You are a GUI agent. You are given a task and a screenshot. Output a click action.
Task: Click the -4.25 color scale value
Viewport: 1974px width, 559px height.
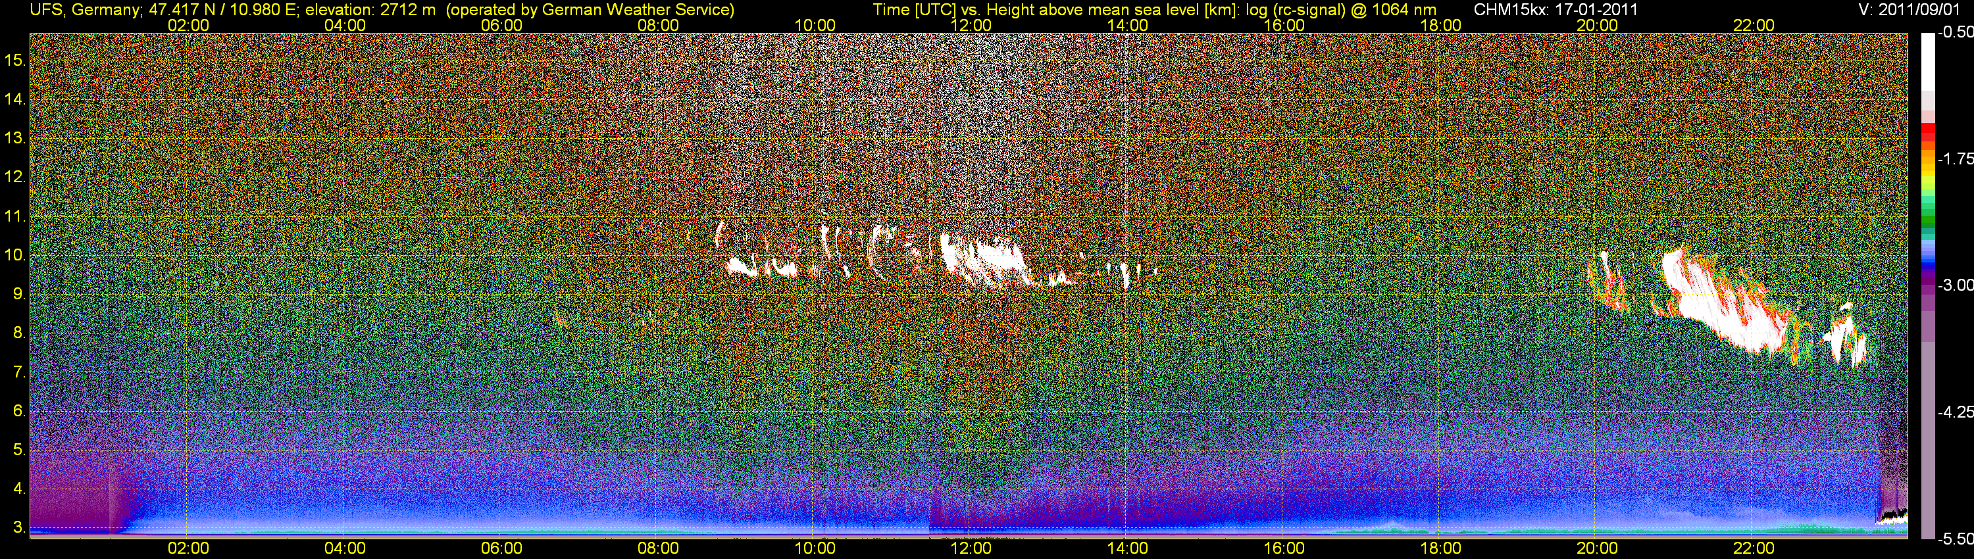tap(1956, 412)
